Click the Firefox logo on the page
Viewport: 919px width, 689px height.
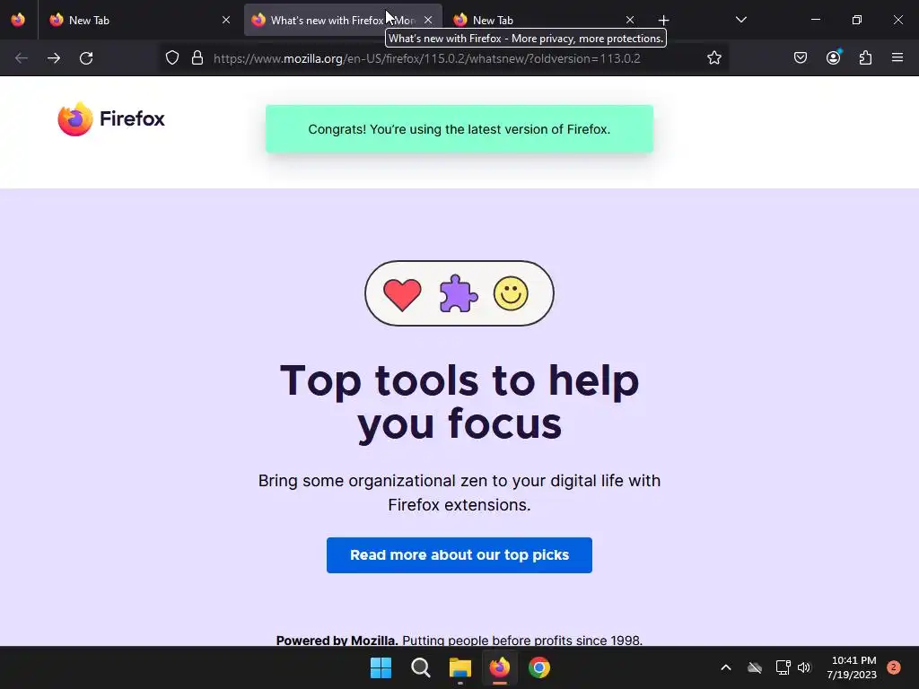[111, 119]
